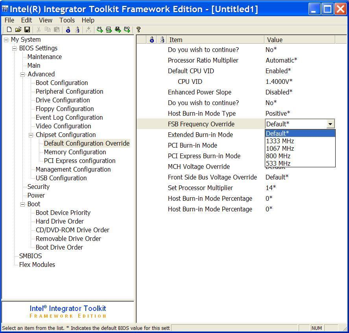Click the Paste clipboard toolbar icon
This screenshot has height=333, width=349.
(x=57, y=30)
